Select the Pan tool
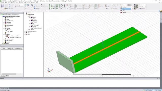 point(36,5)
